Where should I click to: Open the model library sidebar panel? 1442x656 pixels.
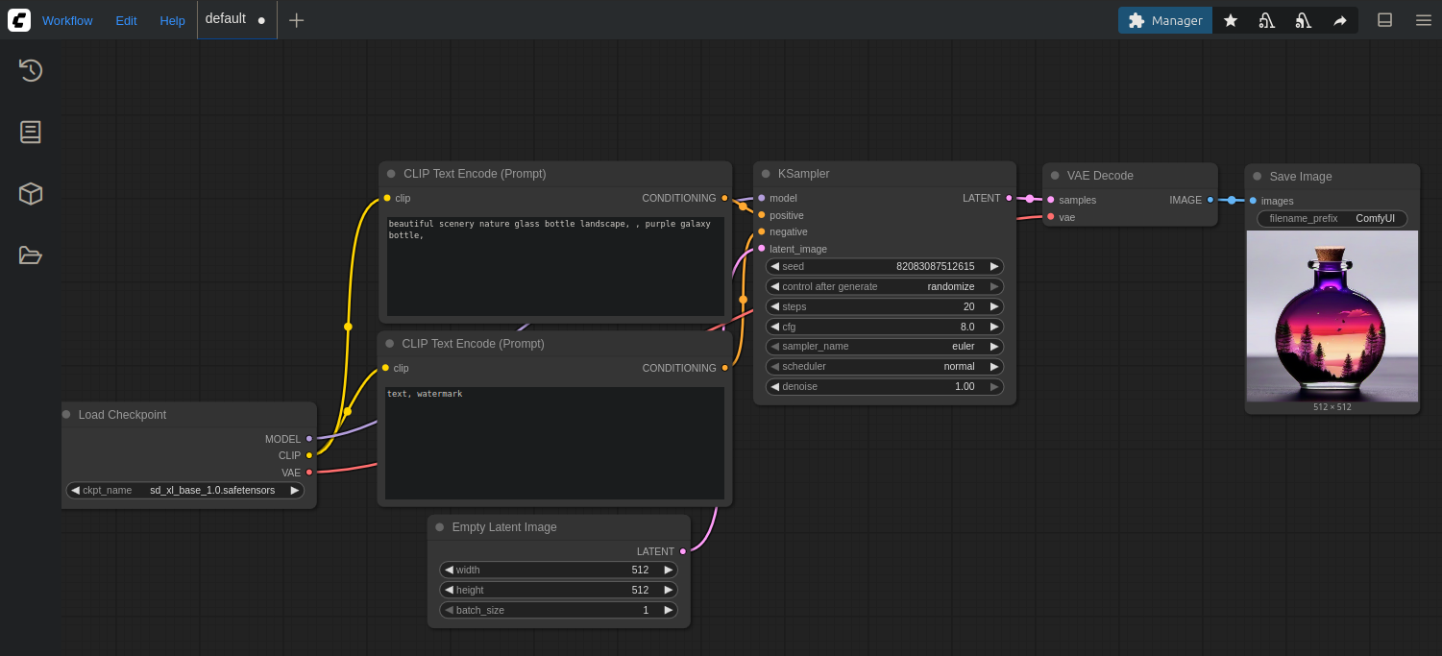(x=30, y=193)
